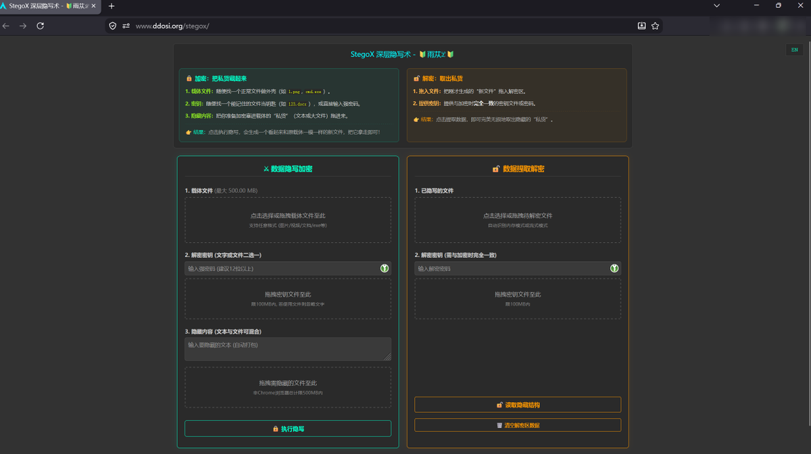Open the site shield security icon
811x454 pixels.
pyautogui.click(x=113, y=26)
